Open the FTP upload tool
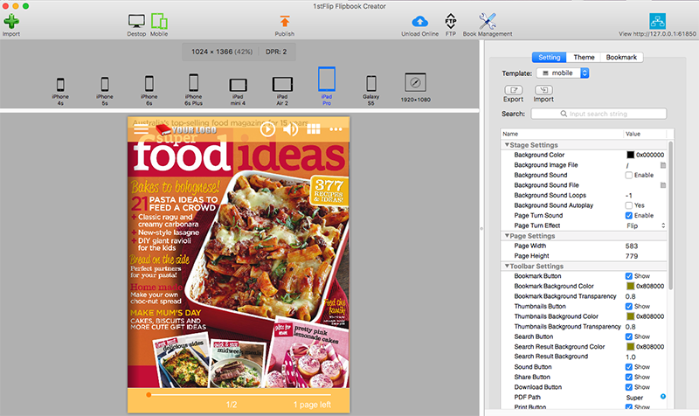Image resolution: width=699 pixels, height=416 pixels. click(x=451, y=21)
